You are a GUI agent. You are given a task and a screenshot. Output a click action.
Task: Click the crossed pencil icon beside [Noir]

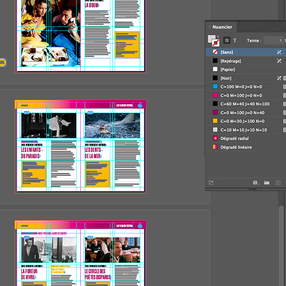pyautogui.click(x=279, y=78)
